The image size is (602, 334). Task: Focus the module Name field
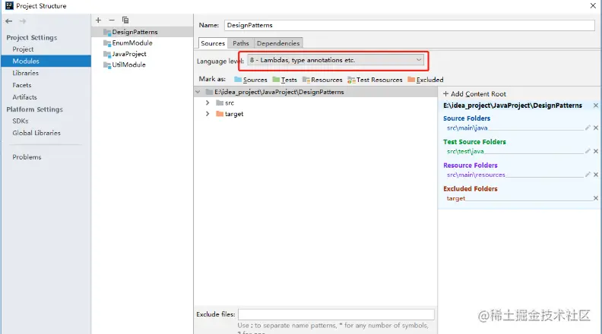tap(410, 25)
